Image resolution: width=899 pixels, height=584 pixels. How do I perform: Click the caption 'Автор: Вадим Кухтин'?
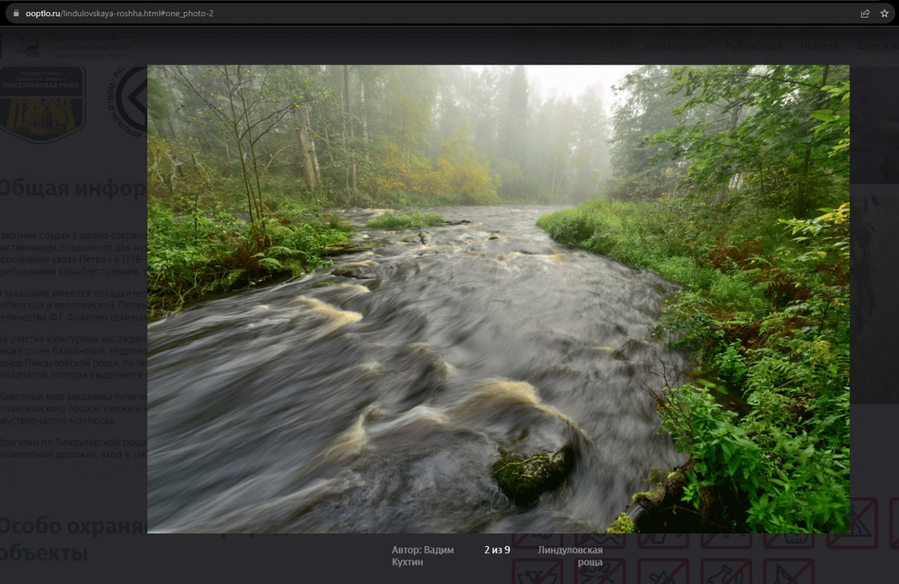pyautogui.click(x=423, y=556)
